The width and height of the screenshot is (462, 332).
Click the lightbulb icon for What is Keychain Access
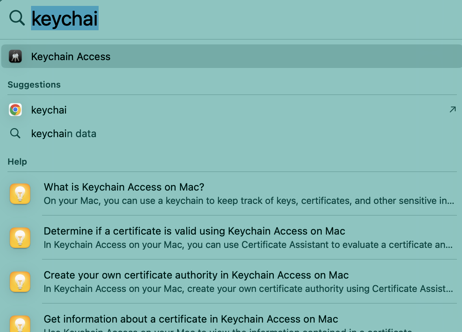coord(20,194)
